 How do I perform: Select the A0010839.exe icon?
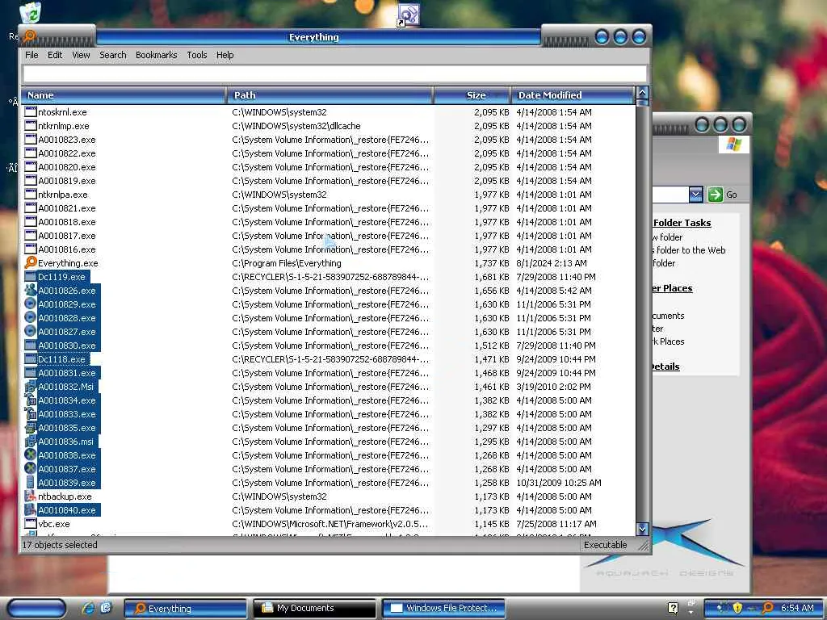[x=31, y=483]
